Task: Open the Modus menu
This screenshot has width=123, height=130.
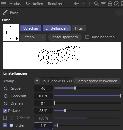Action: 15,4
